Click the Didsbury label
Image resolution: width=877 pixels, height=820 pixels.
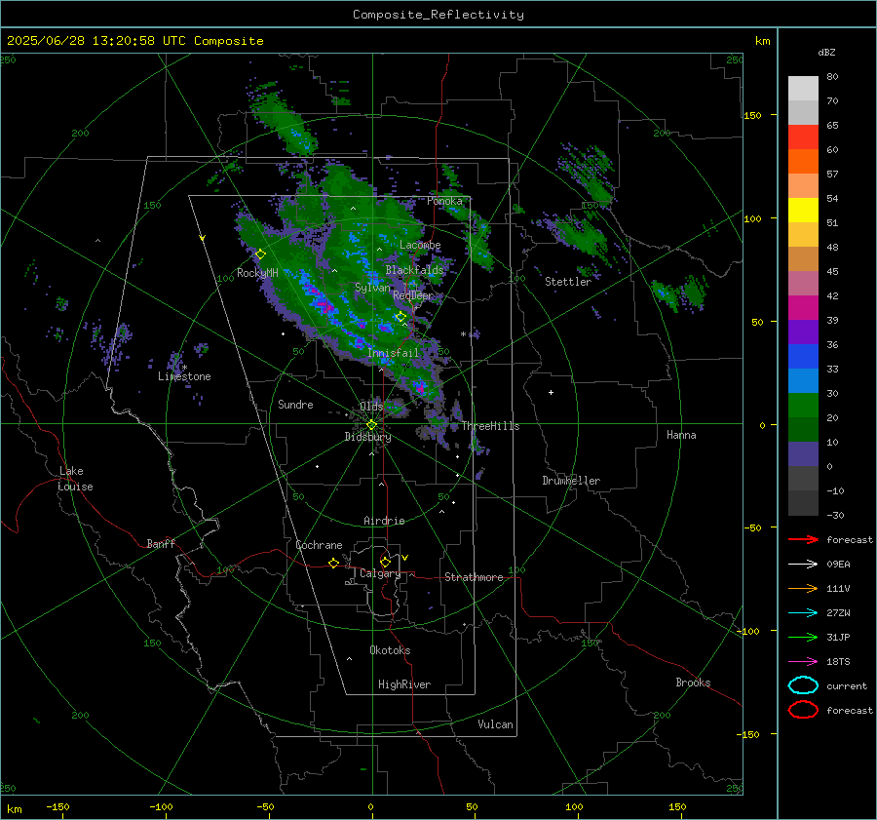click(x=367, y=437)
